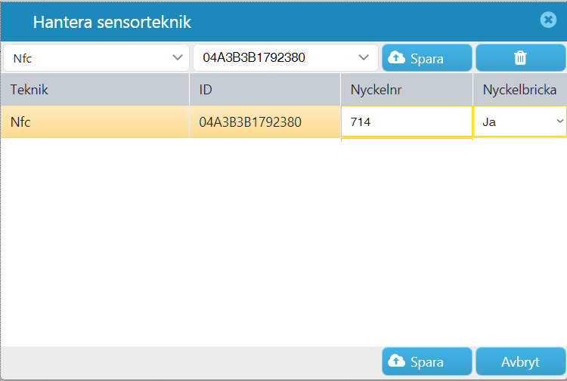Click the ID column header
The width and height of the screenshot is (567, 381).
coord(265,90)
